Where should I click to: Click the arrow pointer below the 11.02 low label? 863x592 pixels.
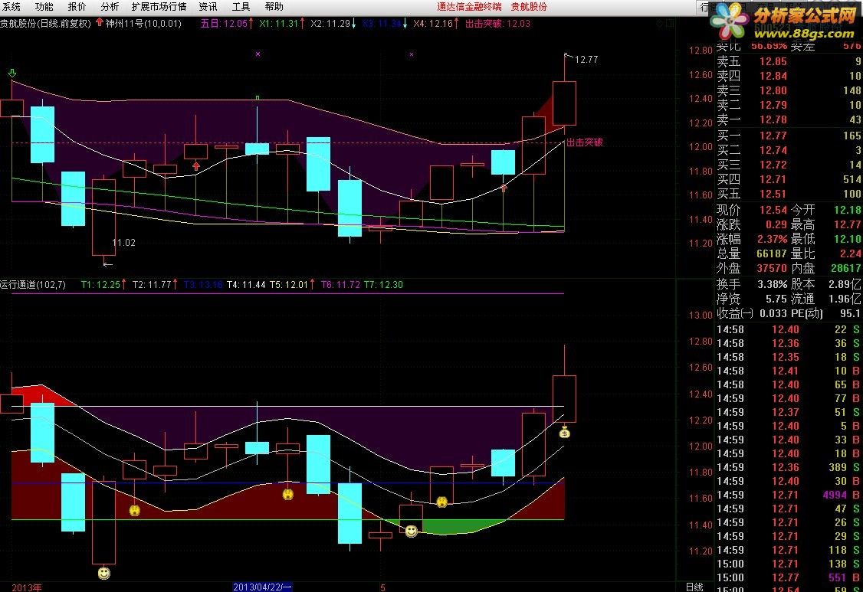[x=108, y=265]
